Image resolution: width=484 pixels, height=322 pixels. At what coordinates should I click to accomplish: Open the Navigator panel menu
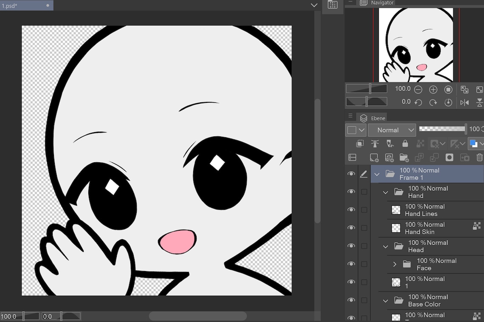350,3
